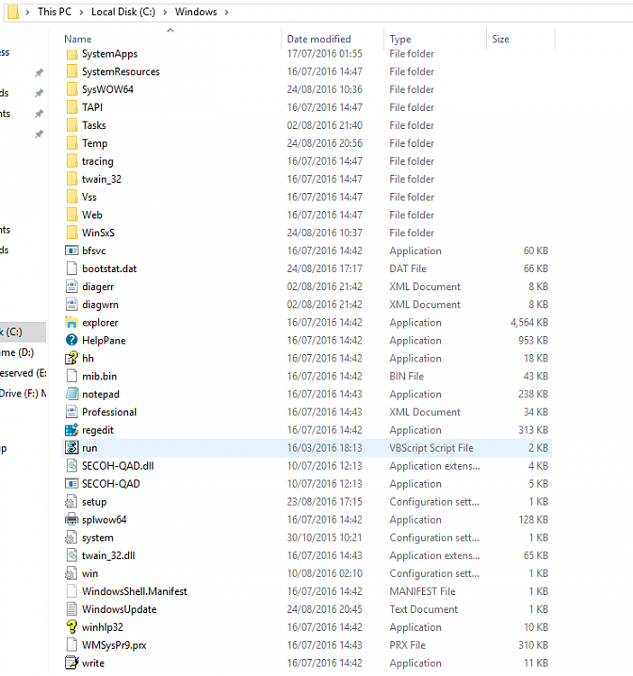Click the SECOH-QAD application icon
Viewport: 633px width, 676px height.
pyautogui.click(x=71, y=484)
